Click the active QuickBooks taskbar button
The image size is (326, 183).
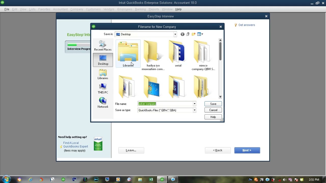coord(162,179)
